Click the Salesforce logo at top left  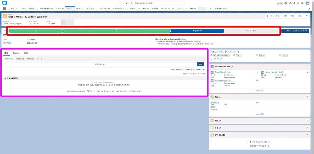[4, 3]
